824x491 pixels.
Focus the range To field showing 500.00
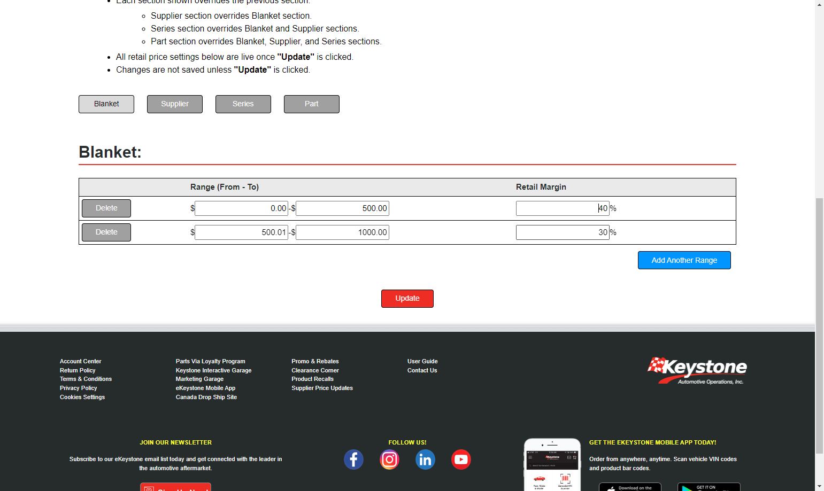(343, 208)
